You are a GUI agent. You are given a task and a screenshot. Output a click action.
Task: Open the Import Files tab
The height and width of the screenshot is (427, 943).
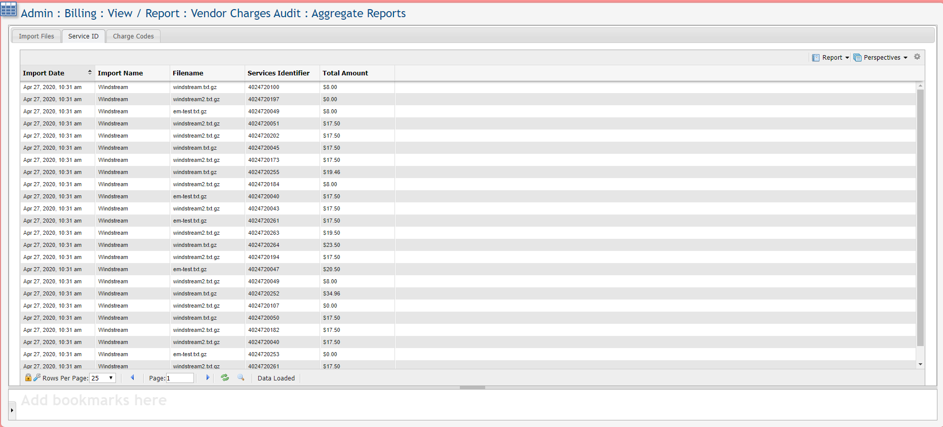[36, 36]
